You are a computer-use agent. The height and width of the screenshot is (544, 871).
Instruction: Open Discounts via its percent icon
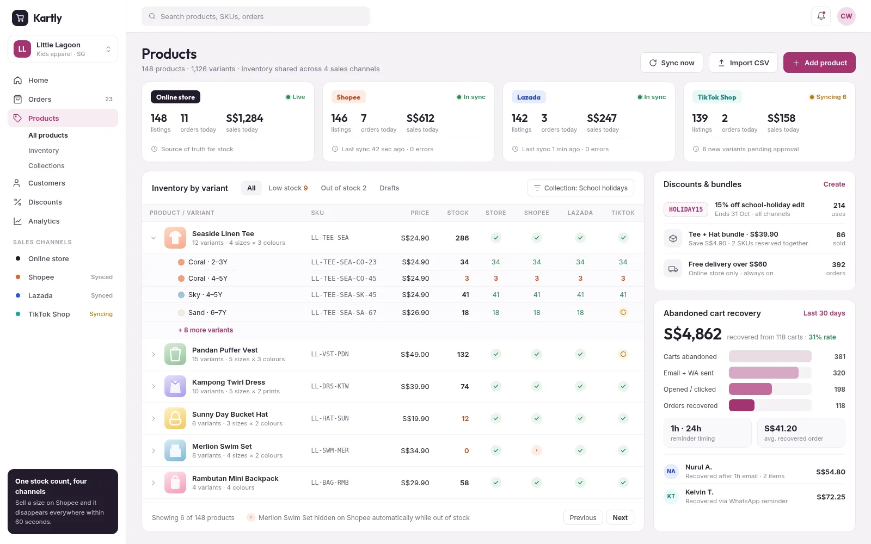pos(17,202)
